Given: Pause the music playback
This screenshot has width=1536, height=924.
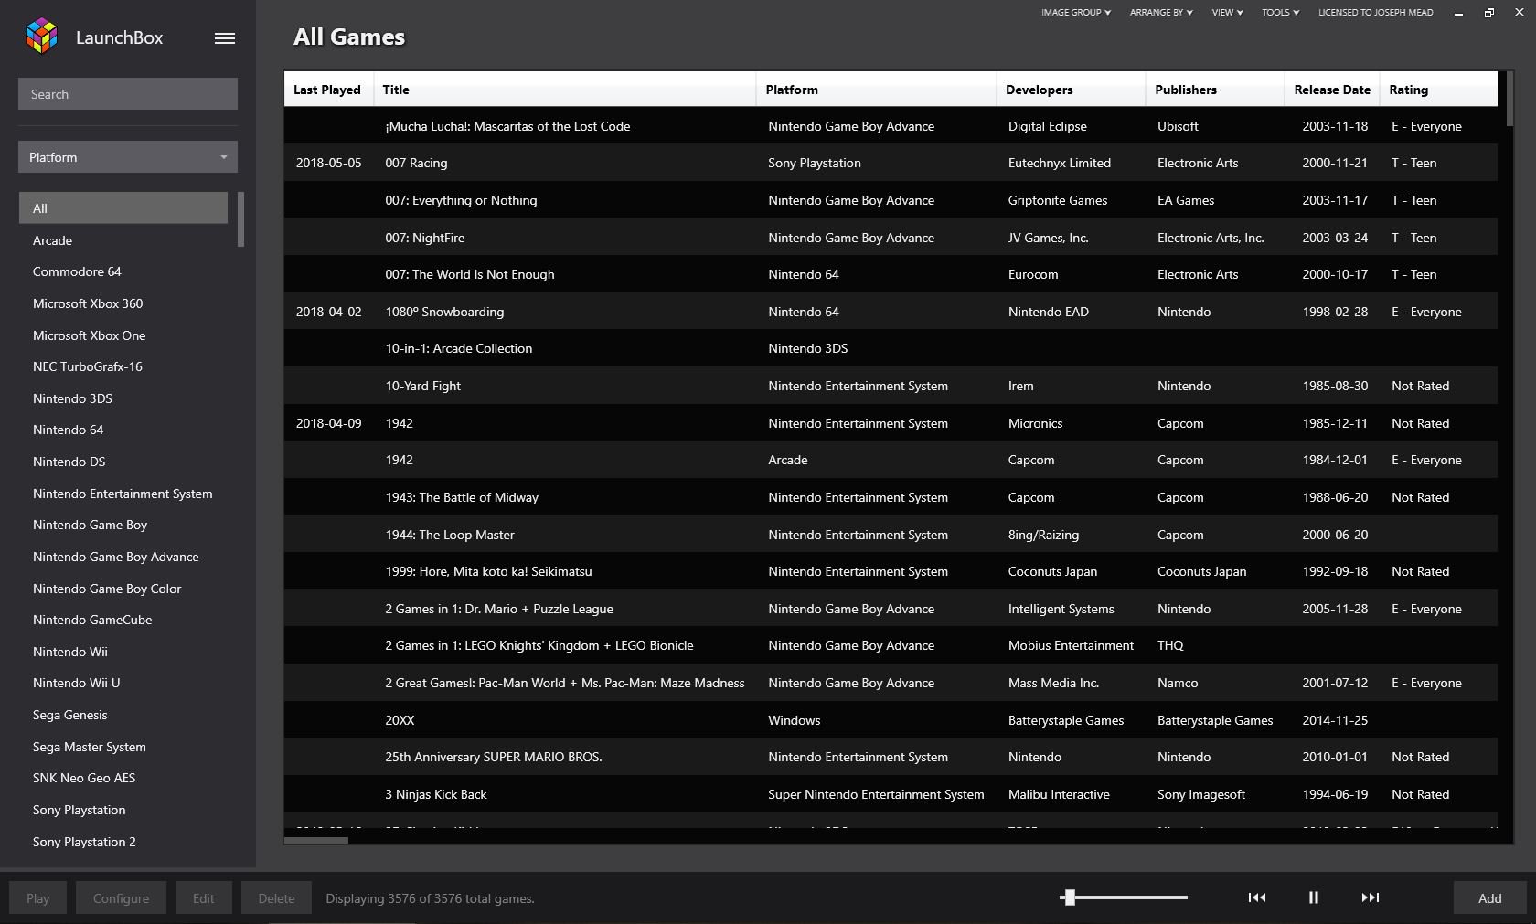Looking at the screenshot, I should coord(1314,897).
